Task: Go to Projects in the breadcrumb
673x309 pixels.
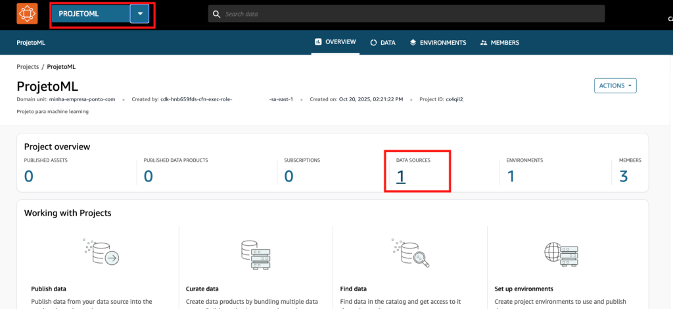Action: click(28, 67)
